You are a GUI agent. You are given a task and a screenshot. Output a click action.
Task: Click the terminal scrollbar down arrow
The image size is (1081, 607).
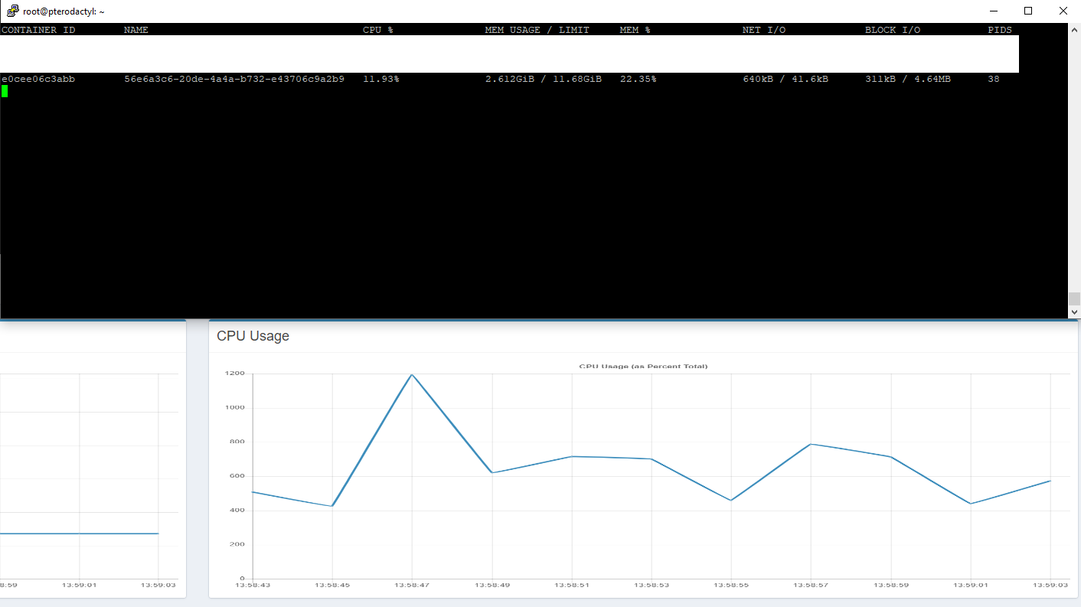tap(1074, 312)
